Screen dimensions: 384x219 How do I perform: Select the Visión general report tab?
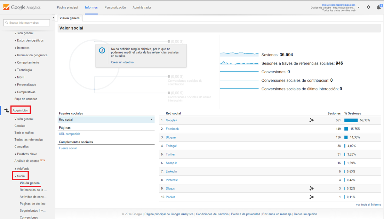pyautogui.click(x=70, y=18)
